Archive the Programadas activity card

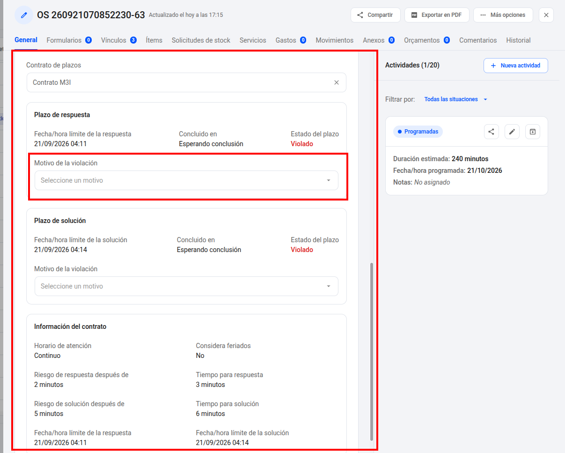533,132
